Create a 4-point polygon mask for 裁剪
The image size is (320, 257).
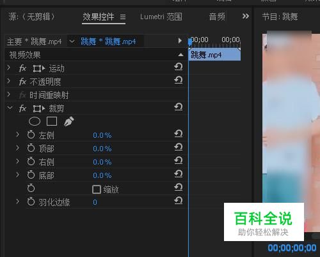tap(52, 121)
